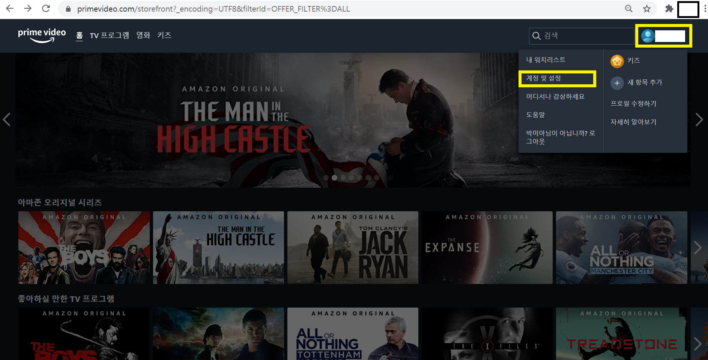The height and width of the screenshot is (360, 708).
Task: Open High Castle thumbnail in originals row
Action: tap(218, 248)
